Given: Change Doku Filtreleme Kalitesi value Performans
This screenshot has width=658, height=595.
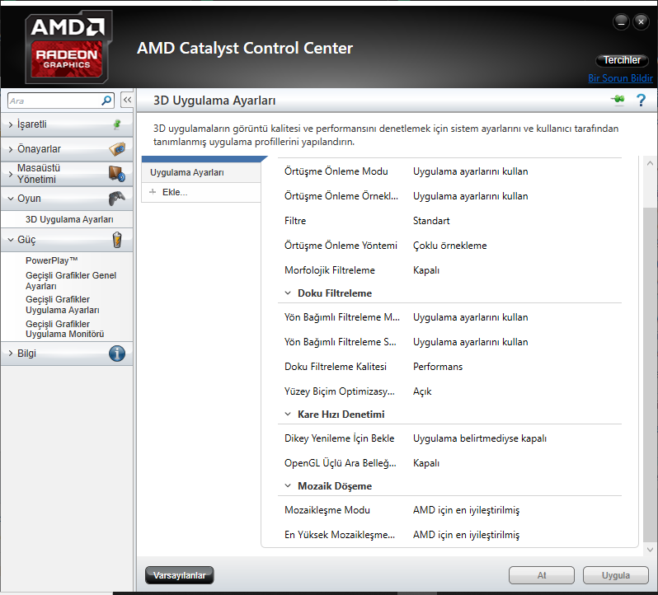Looking at the screenshot, I should [x=438, y=367].
